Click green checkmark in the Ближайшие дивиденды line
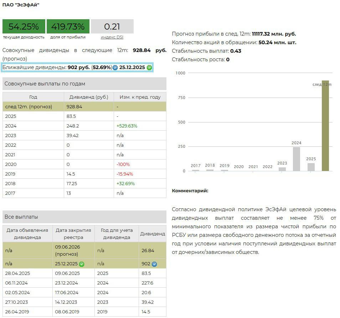Viewport: 340px width, 318px height. point(149,68)
